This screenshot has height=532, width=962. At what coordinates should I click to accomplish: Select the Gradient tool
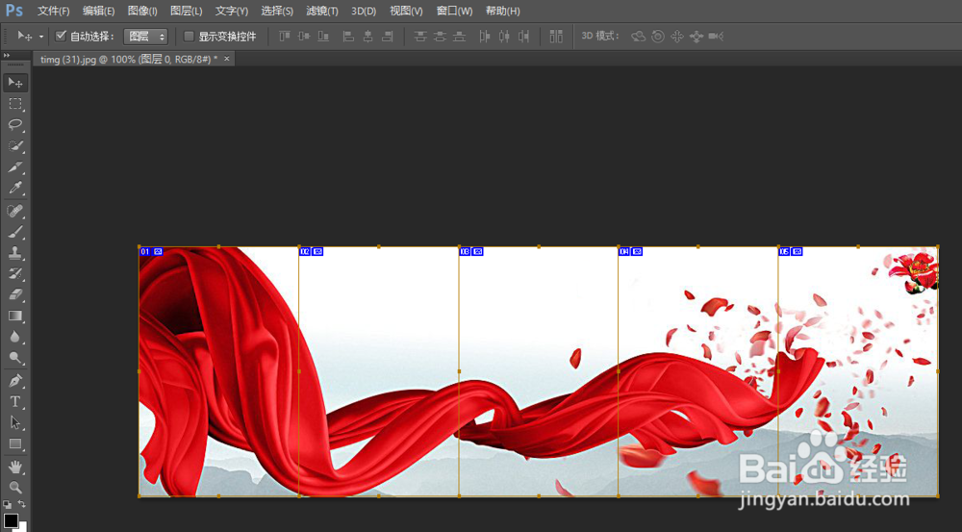click(x=15, y=316)
